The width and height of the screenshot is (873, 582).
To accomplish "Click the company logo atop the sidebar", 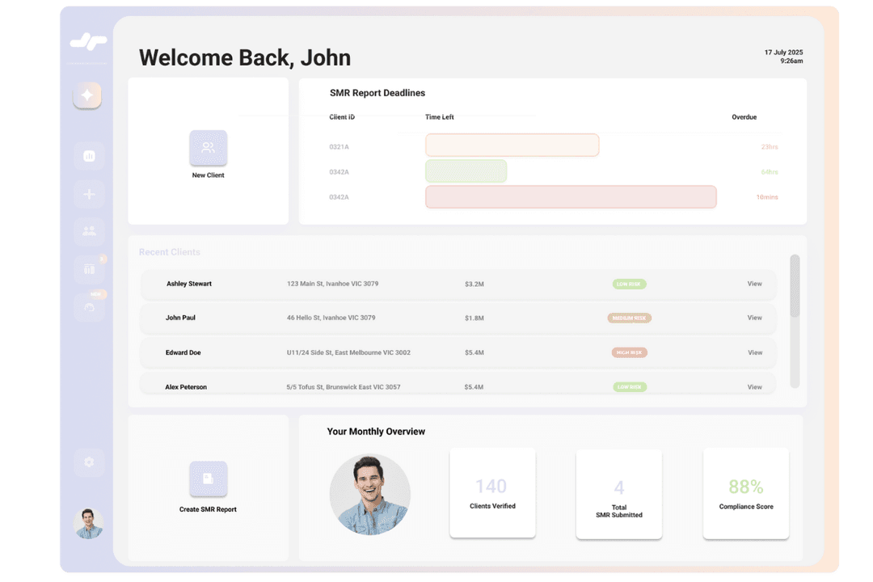I will (x=88, y=42).
